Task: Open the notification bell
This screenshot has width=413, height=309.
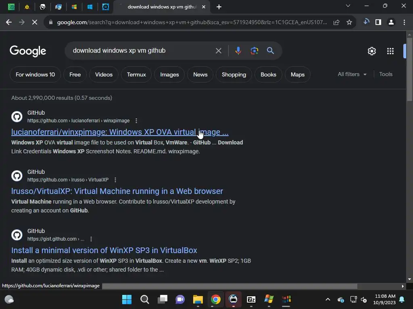Action: [x=402, y=299]
